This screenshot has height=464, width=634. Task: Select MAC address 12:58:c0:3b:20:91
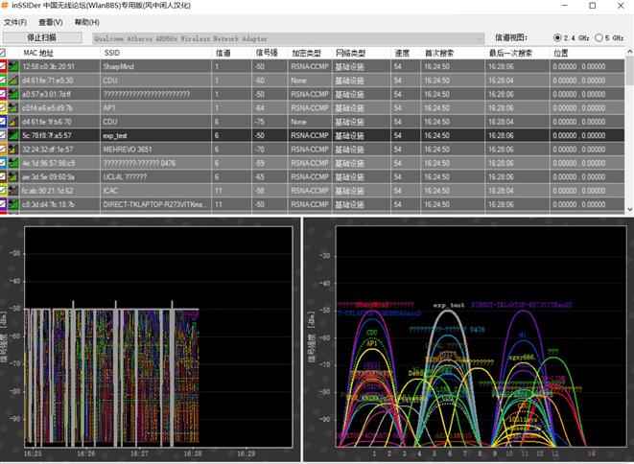pos(48,66)
